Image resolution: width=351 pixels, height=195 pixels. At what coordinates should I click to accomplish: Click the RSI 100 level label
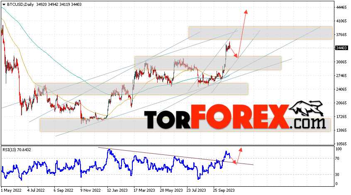point(339,149)
